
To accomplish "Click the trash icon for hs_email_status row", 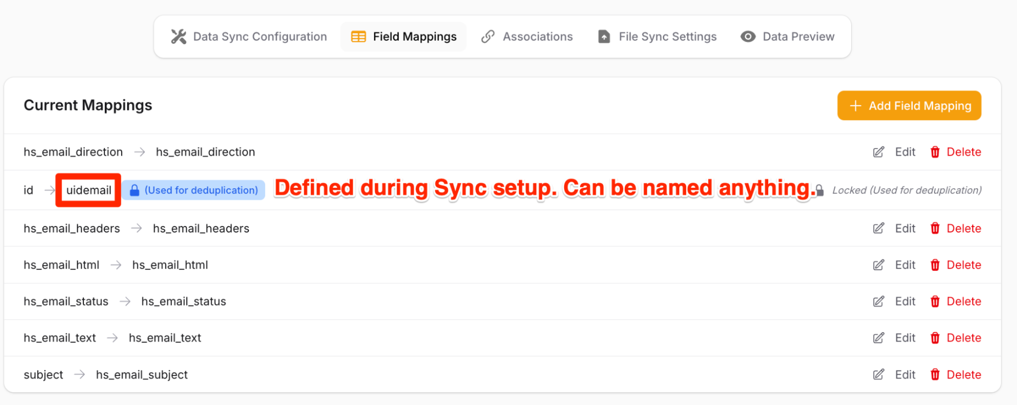I will [935, 302].
